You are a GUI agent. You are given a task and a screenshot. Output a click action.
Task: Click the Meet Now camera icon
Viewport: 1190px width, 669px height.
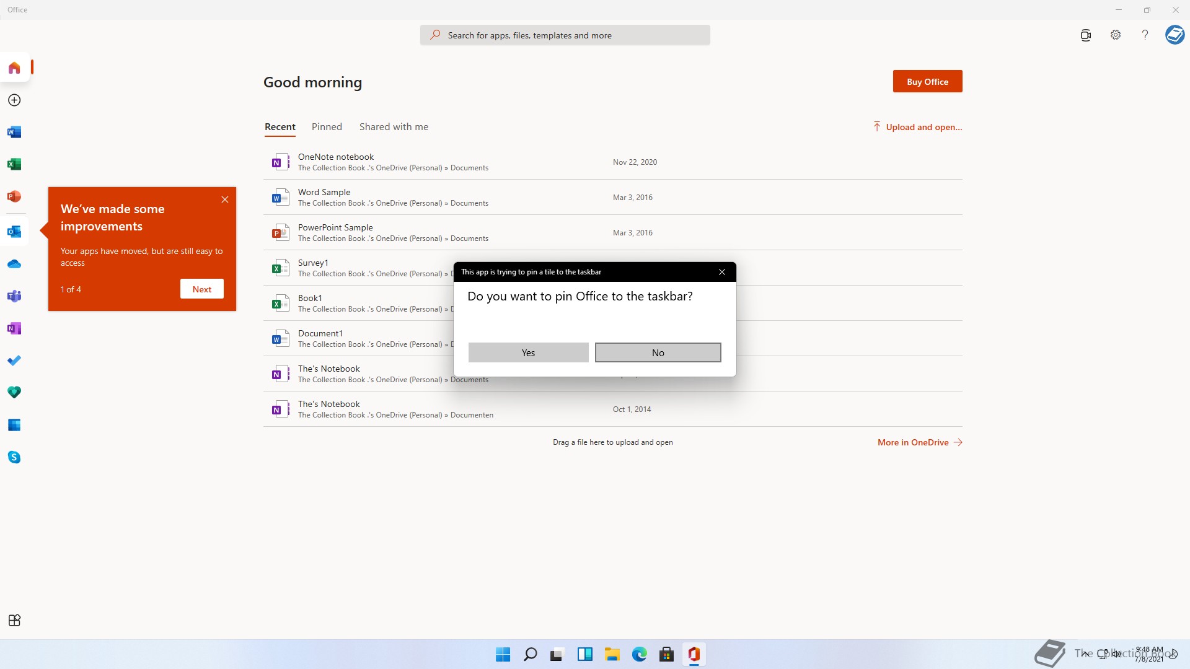coord(1085,35)
